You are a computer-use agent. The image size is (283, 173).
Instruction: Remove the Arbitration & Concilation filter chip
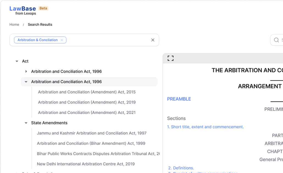[62, 40]
